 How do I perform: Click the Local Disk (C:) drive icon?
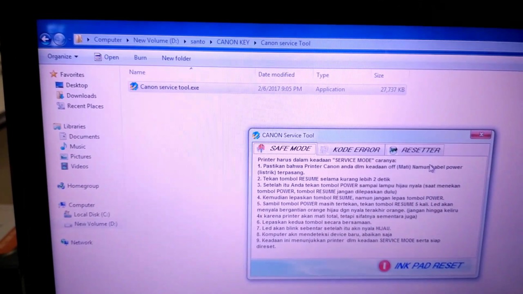pos(67,214)
